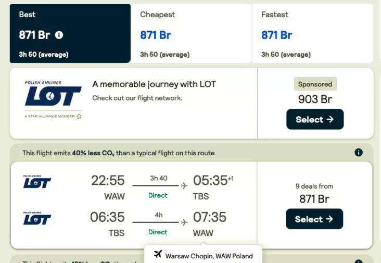The height and width of the screenshot is (263, 381).
Task: Open the '9 deals from' price details
Action: (314, 193)
